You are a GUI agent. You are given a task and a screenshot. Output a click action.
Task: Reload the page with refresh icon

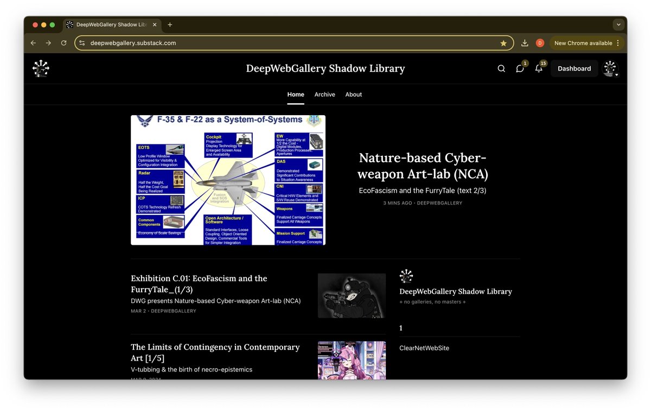pyautogui.click(x=63, y=43)
